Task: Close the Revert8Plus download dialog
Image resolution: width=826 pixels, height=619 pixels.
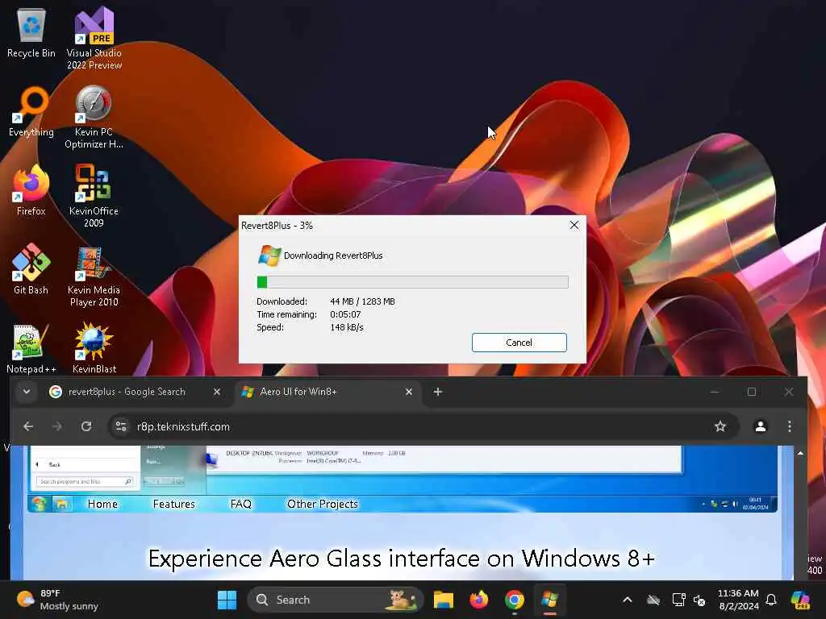Action: click(x=574, y=226)
